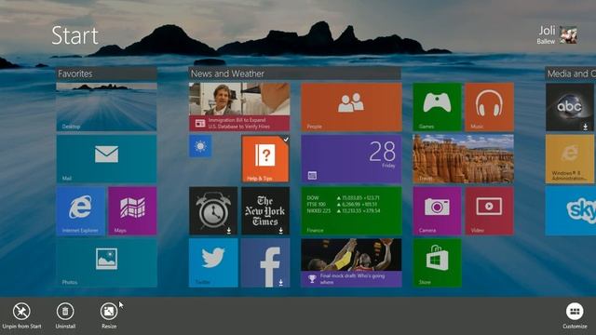
Task: Deselect the checked Help & Tips tile
Action: coord(265,159)
